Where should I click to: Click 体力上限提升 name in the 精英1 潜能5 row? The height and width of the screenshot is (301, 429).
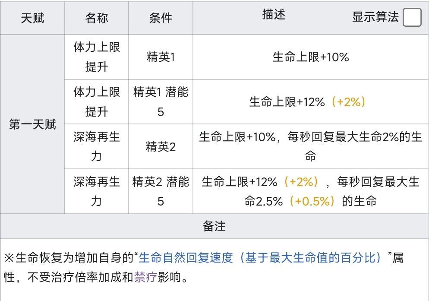pos(97,102)
